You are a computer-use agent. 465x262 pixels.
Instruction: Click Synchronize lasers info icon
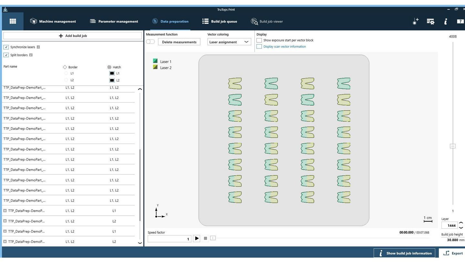click(x=38, y=47)
